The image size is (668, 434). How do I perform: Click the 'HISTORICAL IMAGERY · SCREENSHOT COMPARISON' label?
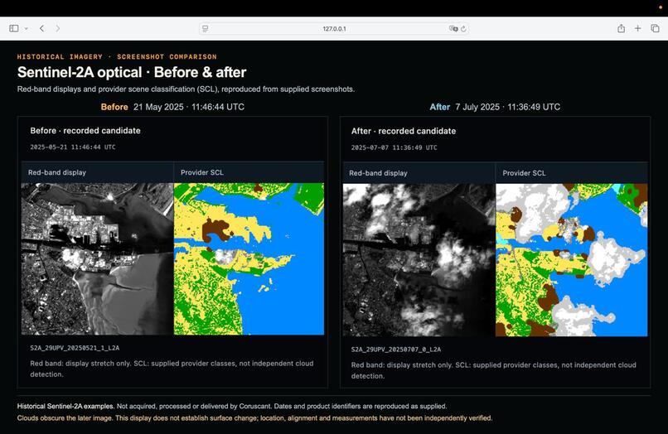[117, 56]
